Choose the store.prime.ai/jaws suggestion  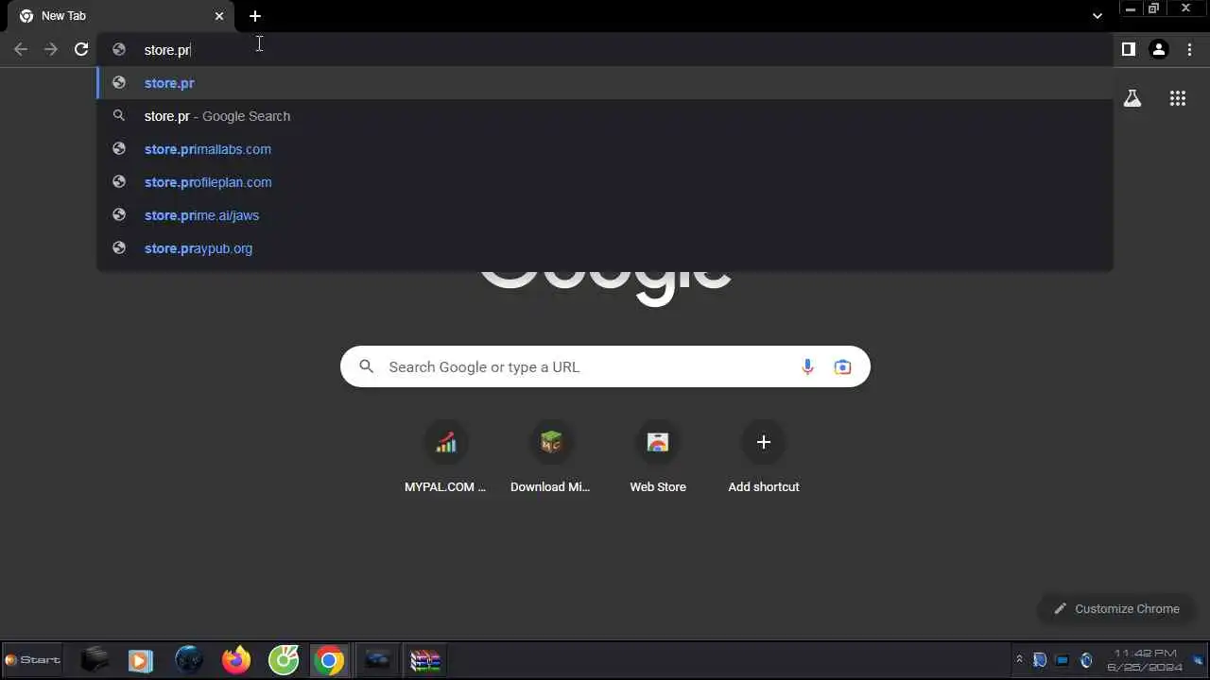pos(605,215)
